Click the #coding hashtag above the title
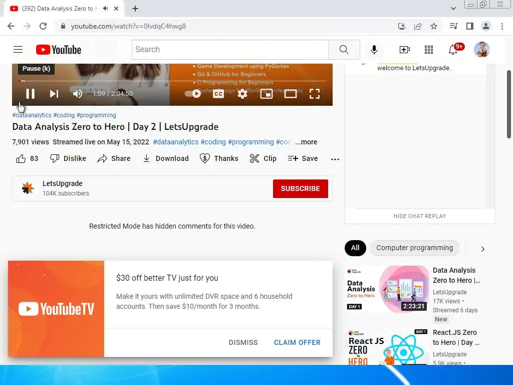This screenshot has height=385, width=513. coord(64,115)
